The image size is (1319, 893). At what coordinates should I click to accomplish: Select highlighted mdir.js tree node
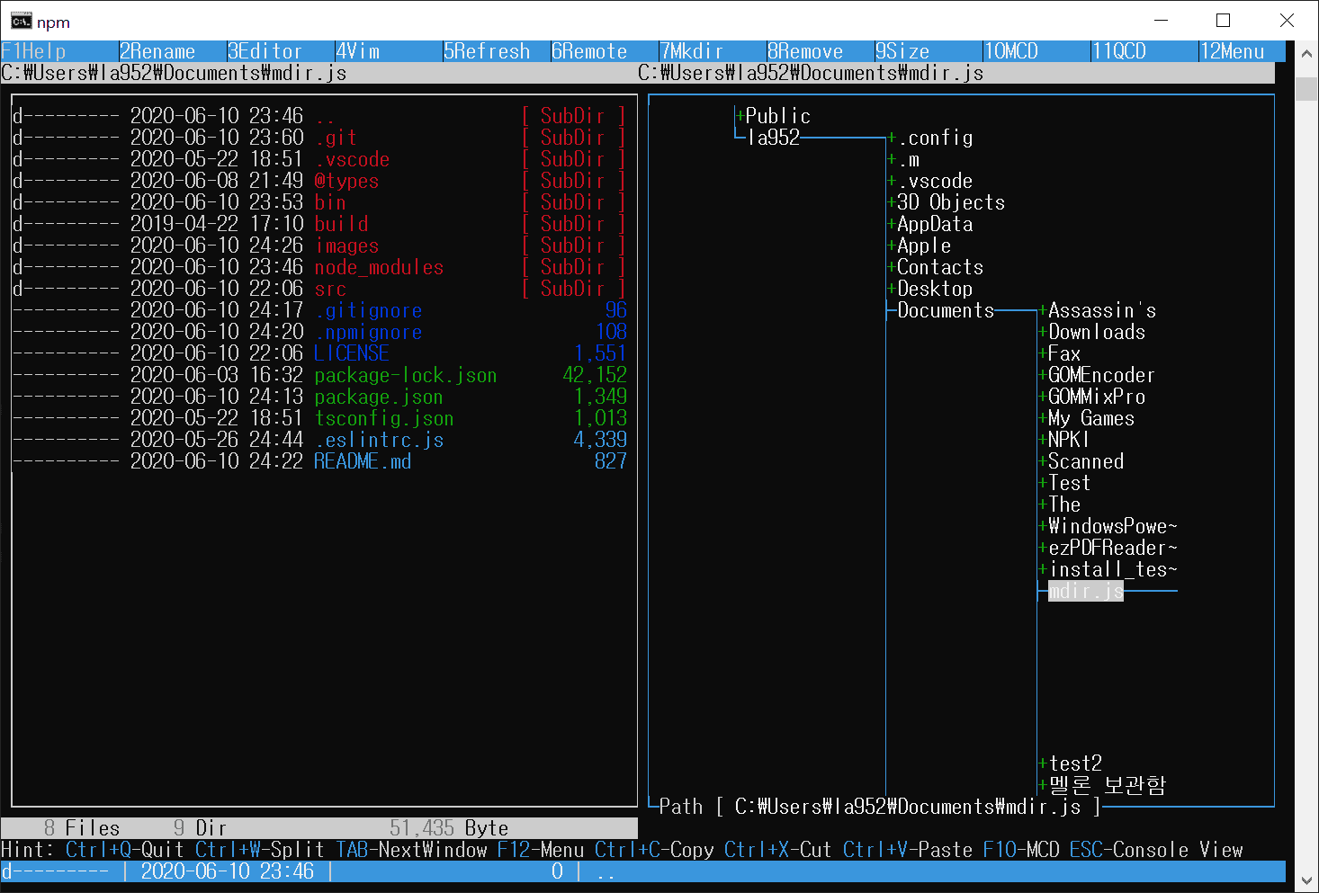[x=1086, y=591]
